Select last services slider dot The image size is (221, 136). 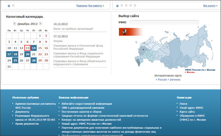tap(135, 6)
